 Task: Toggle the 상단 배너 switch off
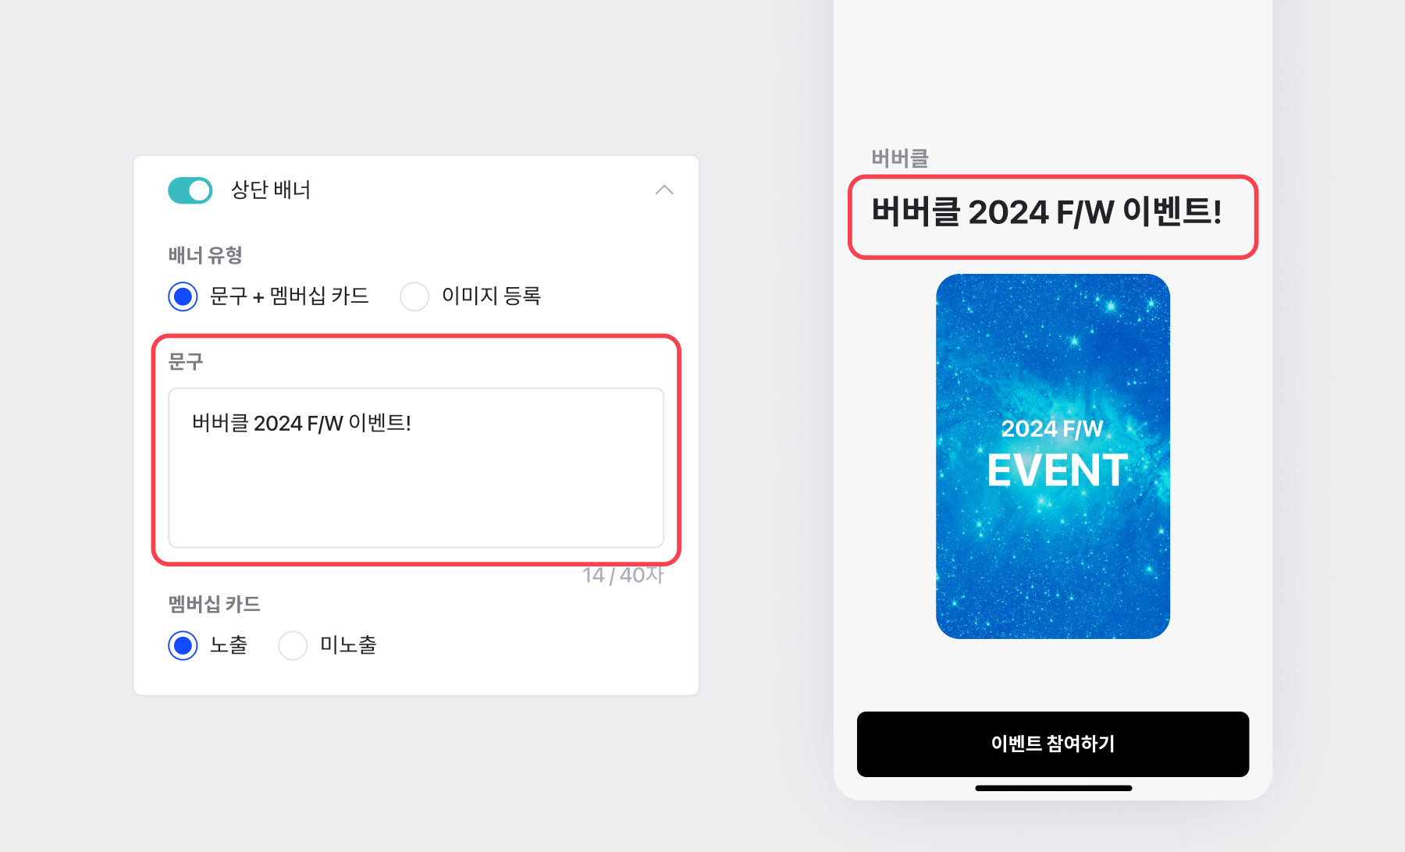click(x=190, y=190)
